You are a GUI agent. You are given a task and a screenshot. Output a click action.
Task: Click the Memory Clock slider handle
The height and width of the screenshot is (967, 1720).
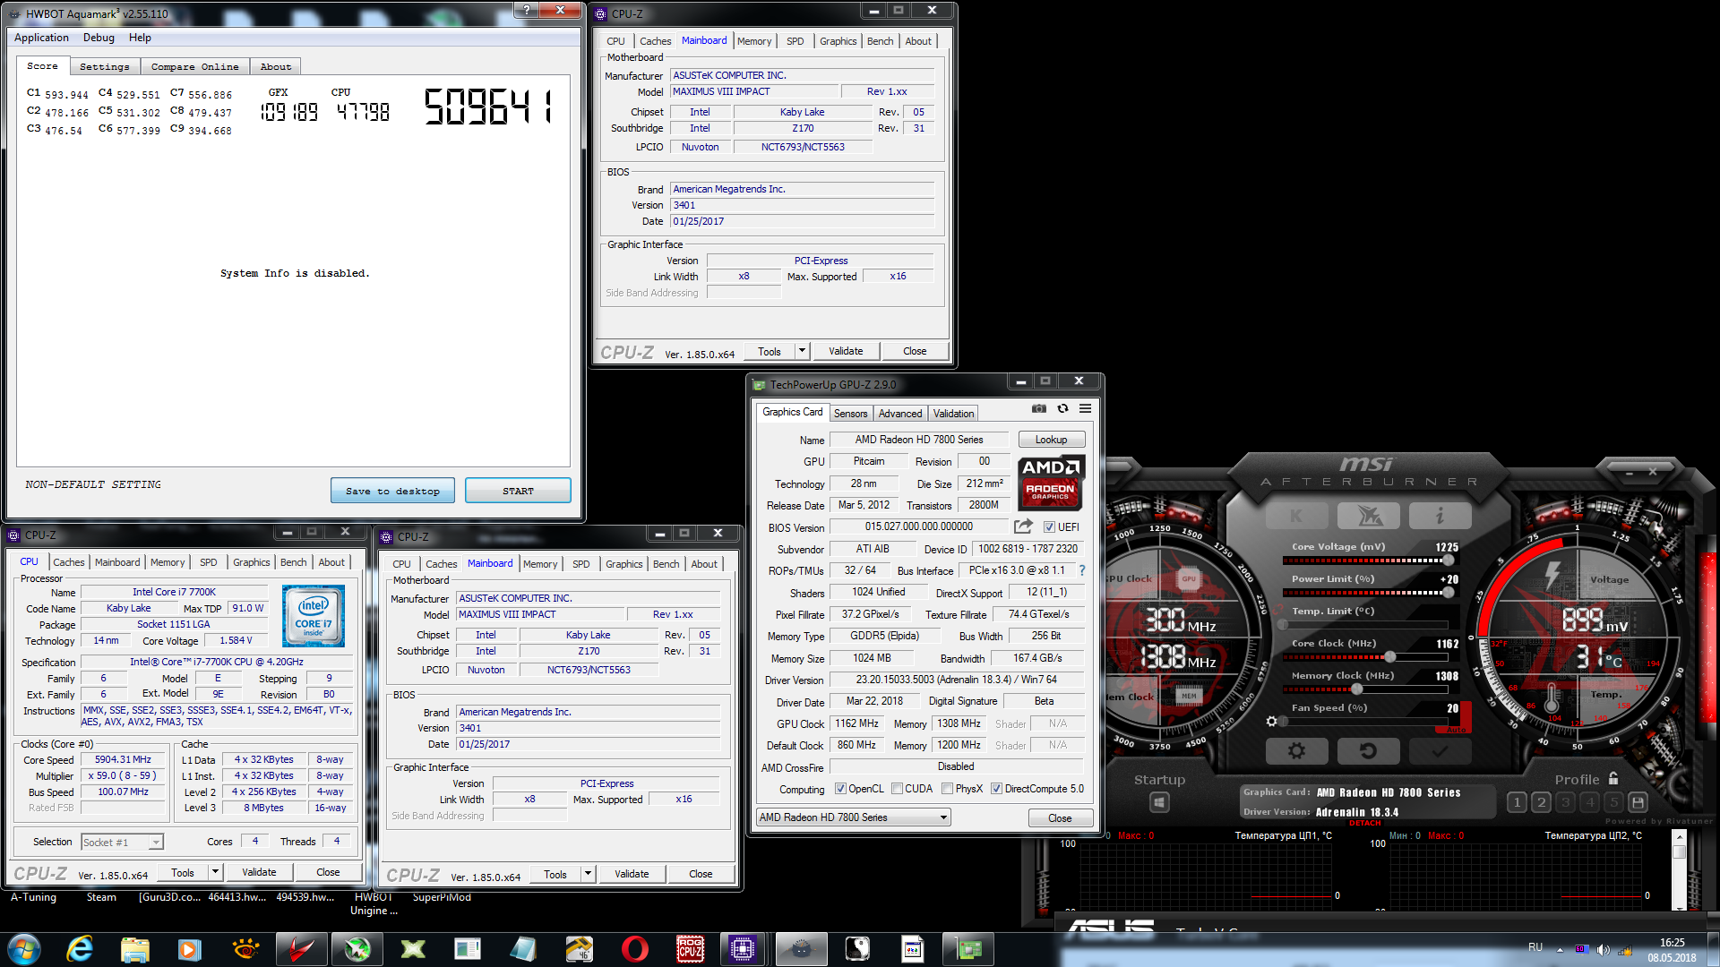pyautogui.click(x=1356, y=689)
